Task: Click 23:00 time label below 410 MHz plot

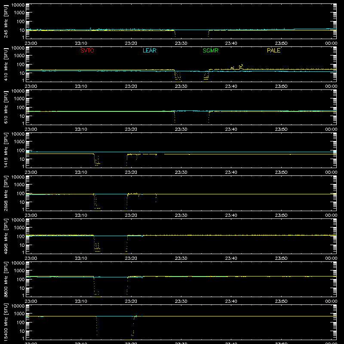Action: (31, 86)
